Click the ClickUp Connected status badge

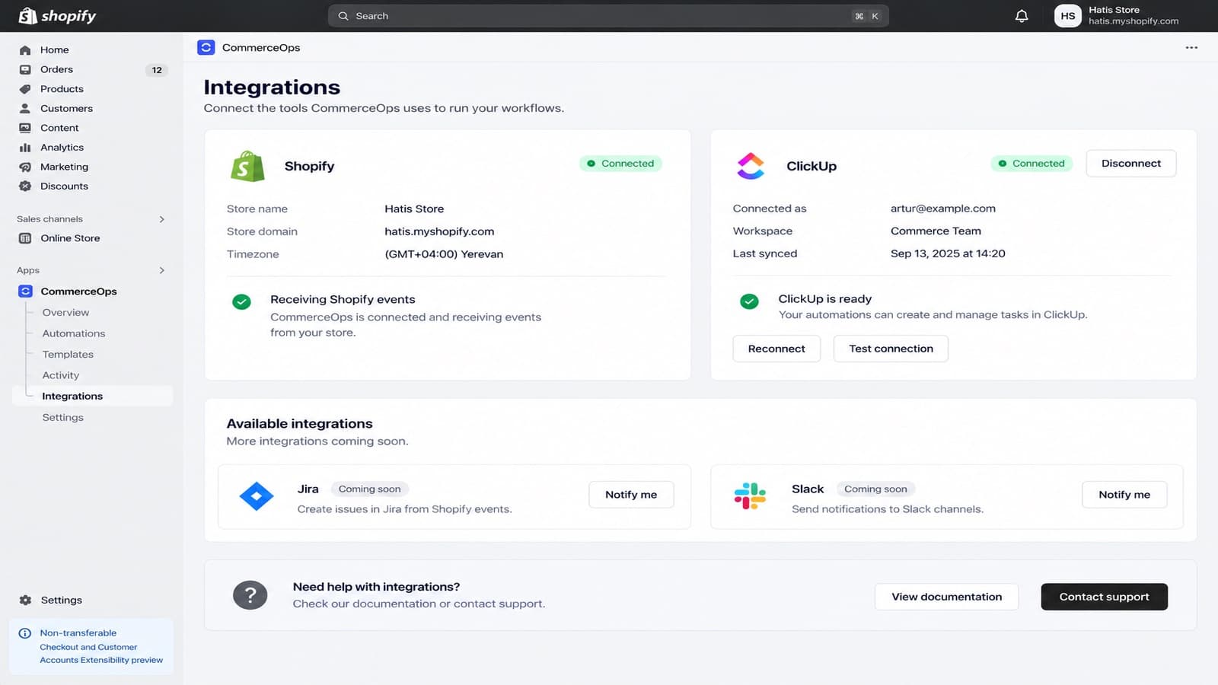click(x=1031, y=163)
